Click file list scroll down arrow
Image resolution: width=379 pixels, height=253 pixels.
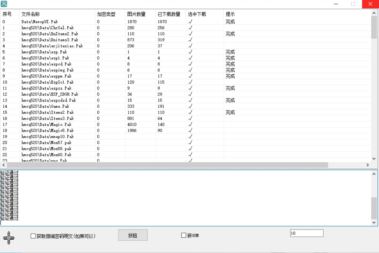(374, 159)
